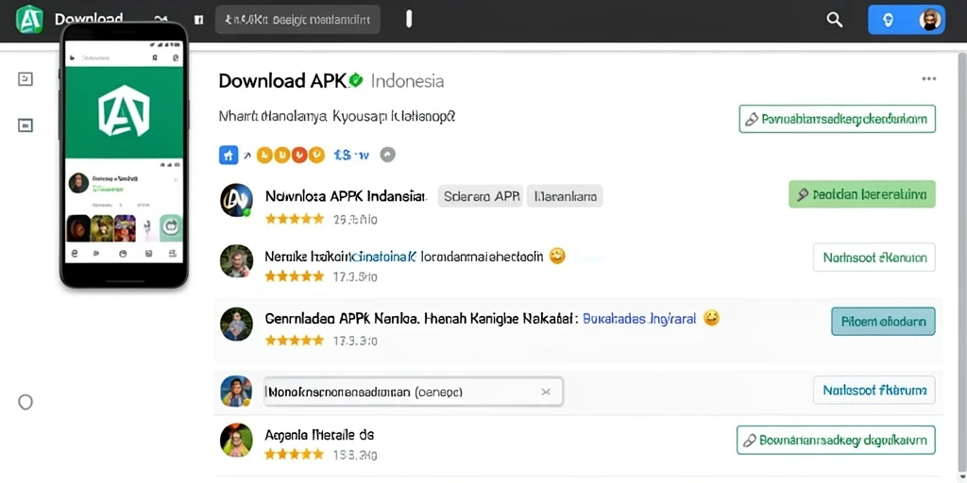Click the green APK logo in the top bar
This screenshot has width=967, height=483.
point(29,19)
